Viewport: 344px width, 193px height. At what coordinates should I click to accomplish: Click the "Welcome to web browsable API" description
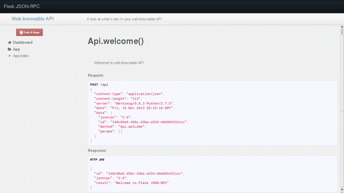pos(119,63)
